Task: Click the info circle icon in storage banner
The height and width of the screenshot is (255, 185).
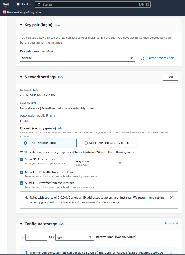Action: coord(26,253)
